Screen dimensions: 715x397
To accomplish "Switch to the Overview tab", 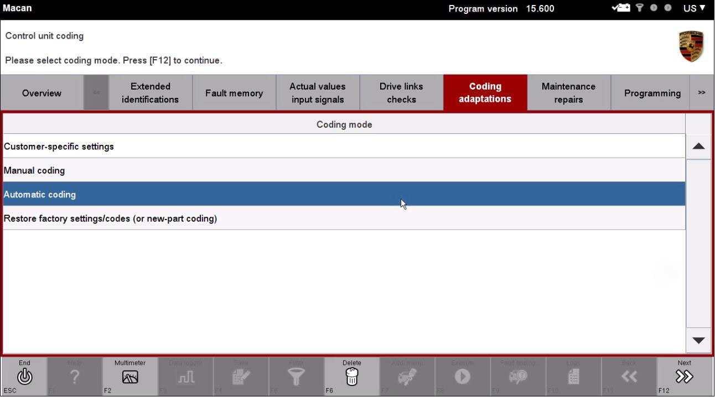I will click(x=42, y=93).
